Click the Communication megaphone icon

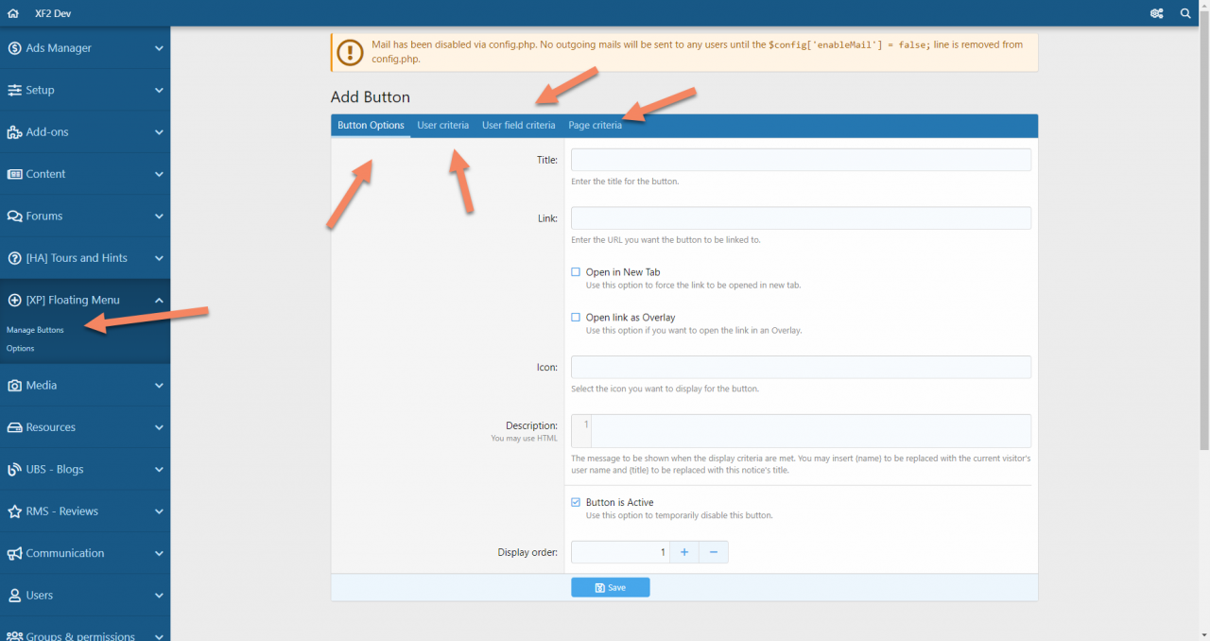point(15,554)
